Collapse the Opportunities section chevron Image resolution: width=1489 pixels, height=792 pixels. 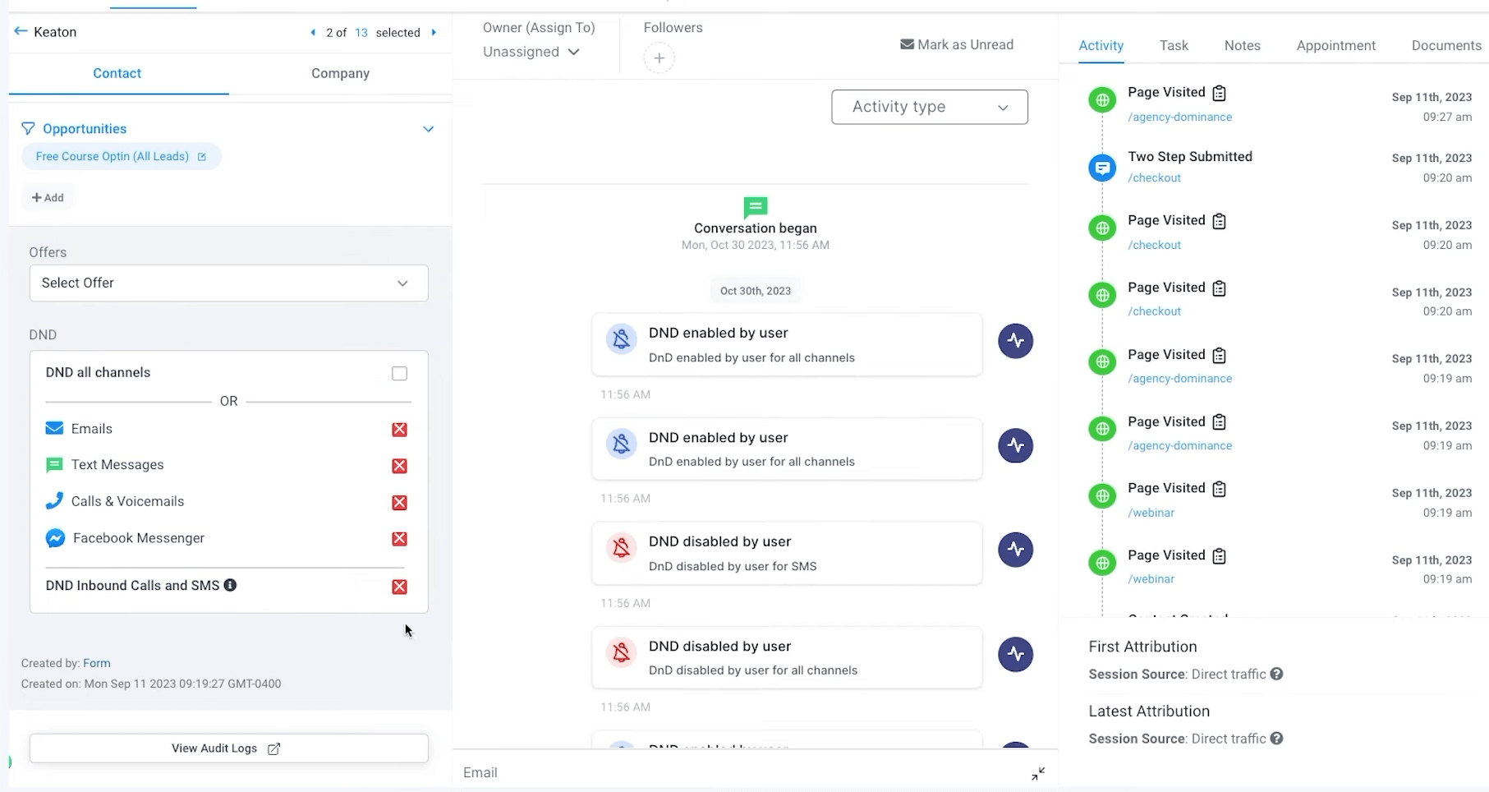click(428, 129)
